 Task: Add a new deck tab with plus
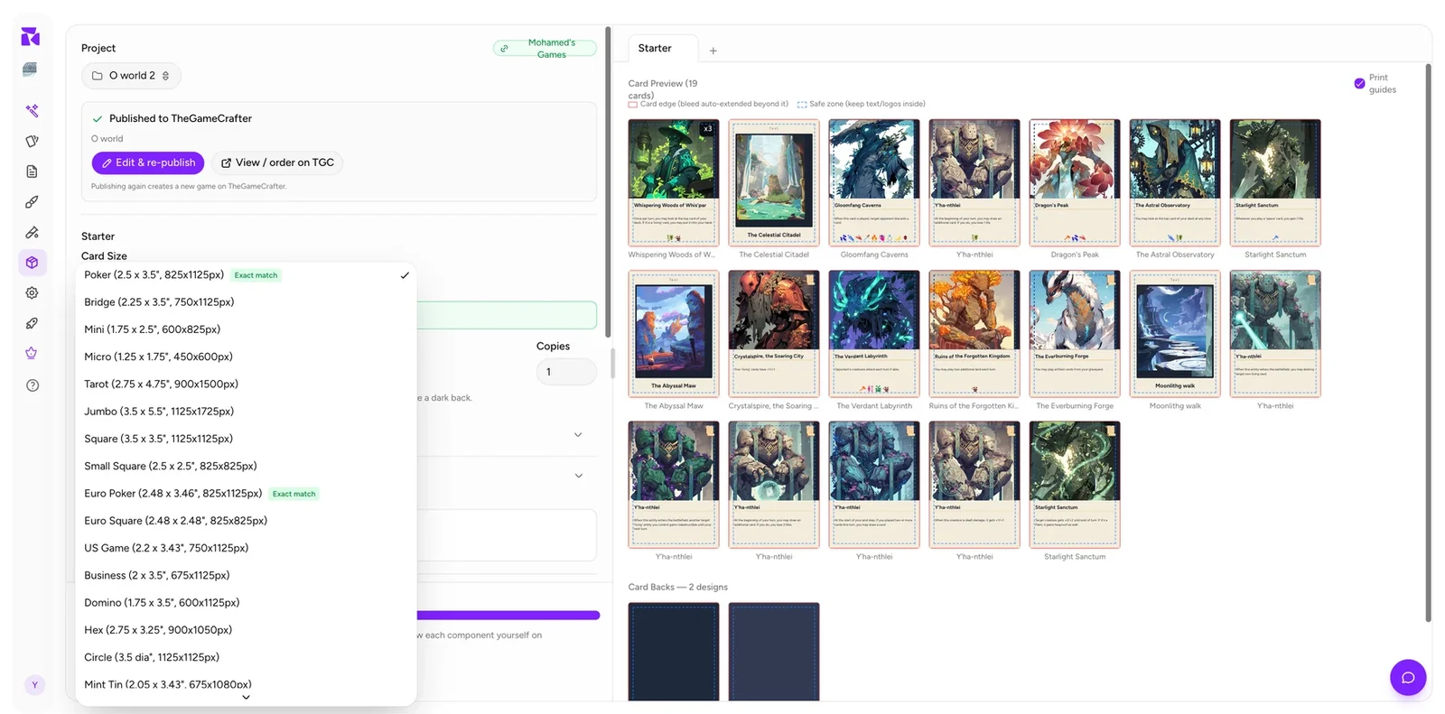713,51
